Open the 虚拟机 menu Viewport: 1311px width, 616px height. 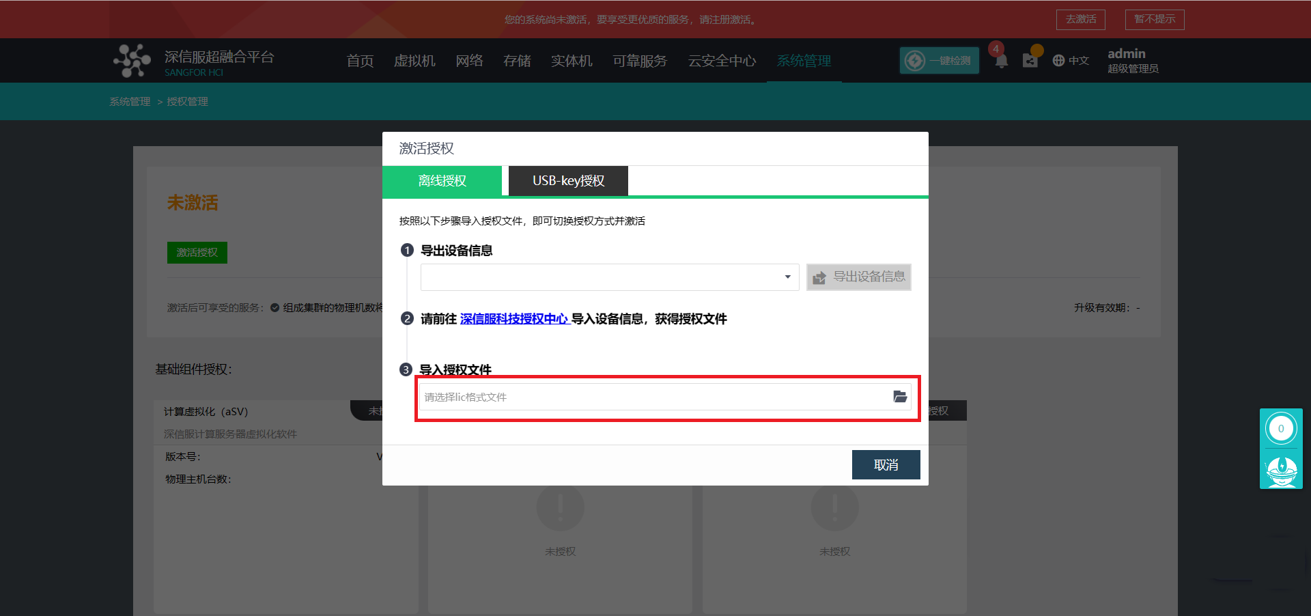pyautogui.click(x=414, y=61)
